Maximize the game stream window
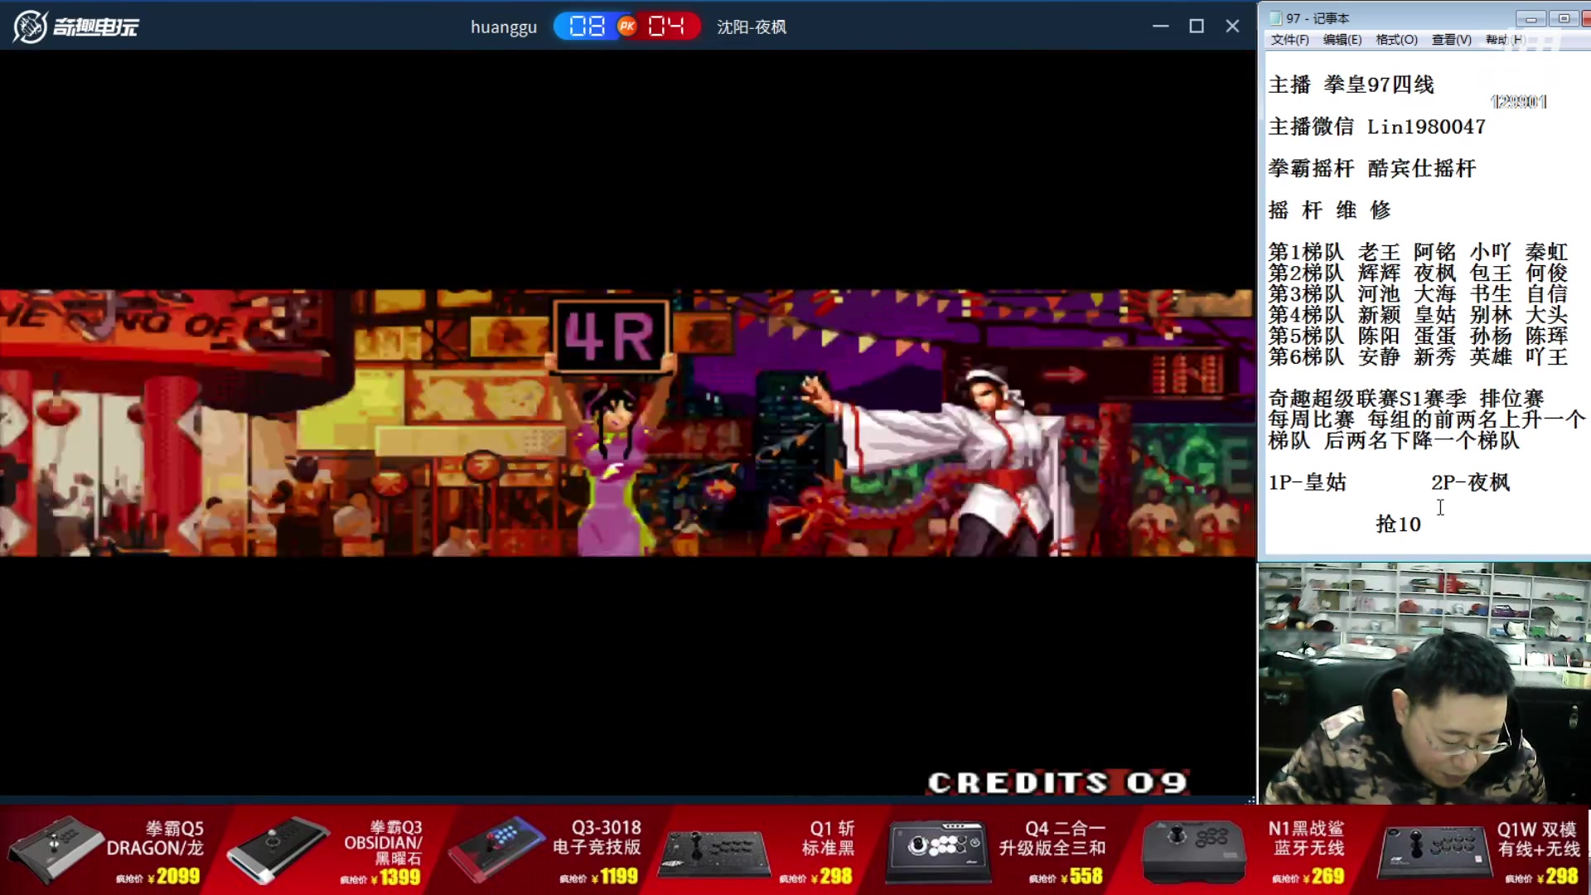The image size is (1591, 895). pyautogui.click(x=1197, y=27)
